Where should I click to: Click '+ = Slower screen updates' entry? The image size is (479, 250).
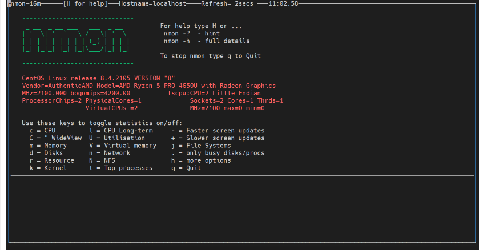coord(218,138)
